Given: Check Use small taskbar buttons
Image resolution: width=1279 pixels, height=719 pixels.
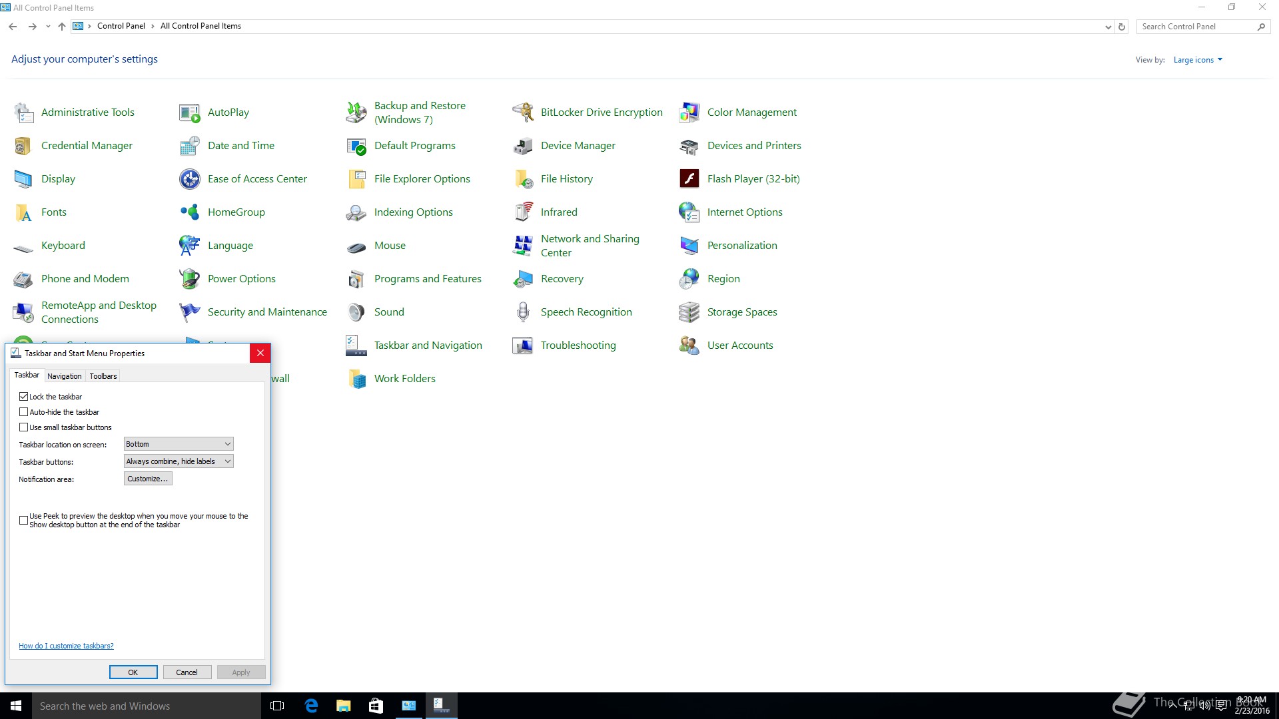Looking at the screenshot, I should point(24,427).
